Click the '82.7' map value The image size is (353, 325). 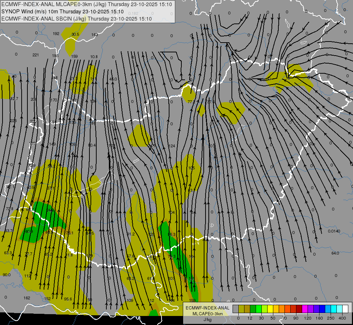14,99
